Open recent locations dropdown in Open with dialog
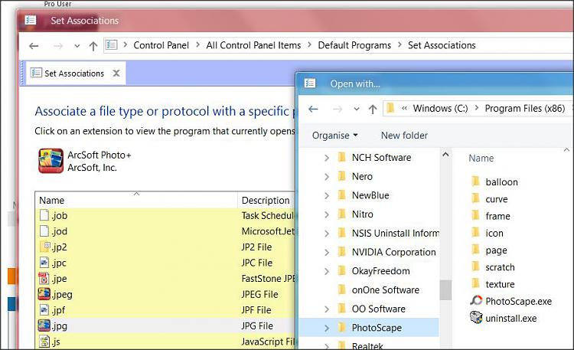 (x=356, y=109)
